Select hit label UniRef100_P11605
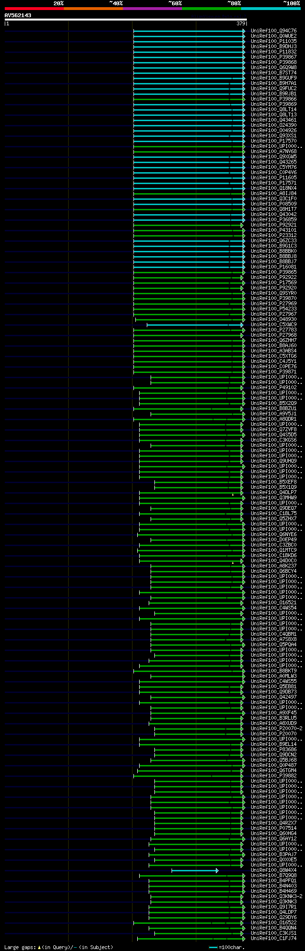The height and width of the screenshot is (951, 305). (274, 178)
